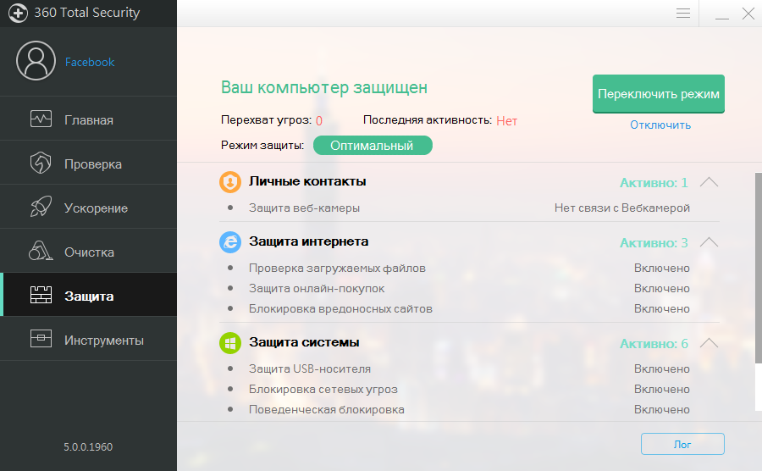Click the Оптимальный protection mode badge
Screen dimensions: 762x471
point(373,146)
